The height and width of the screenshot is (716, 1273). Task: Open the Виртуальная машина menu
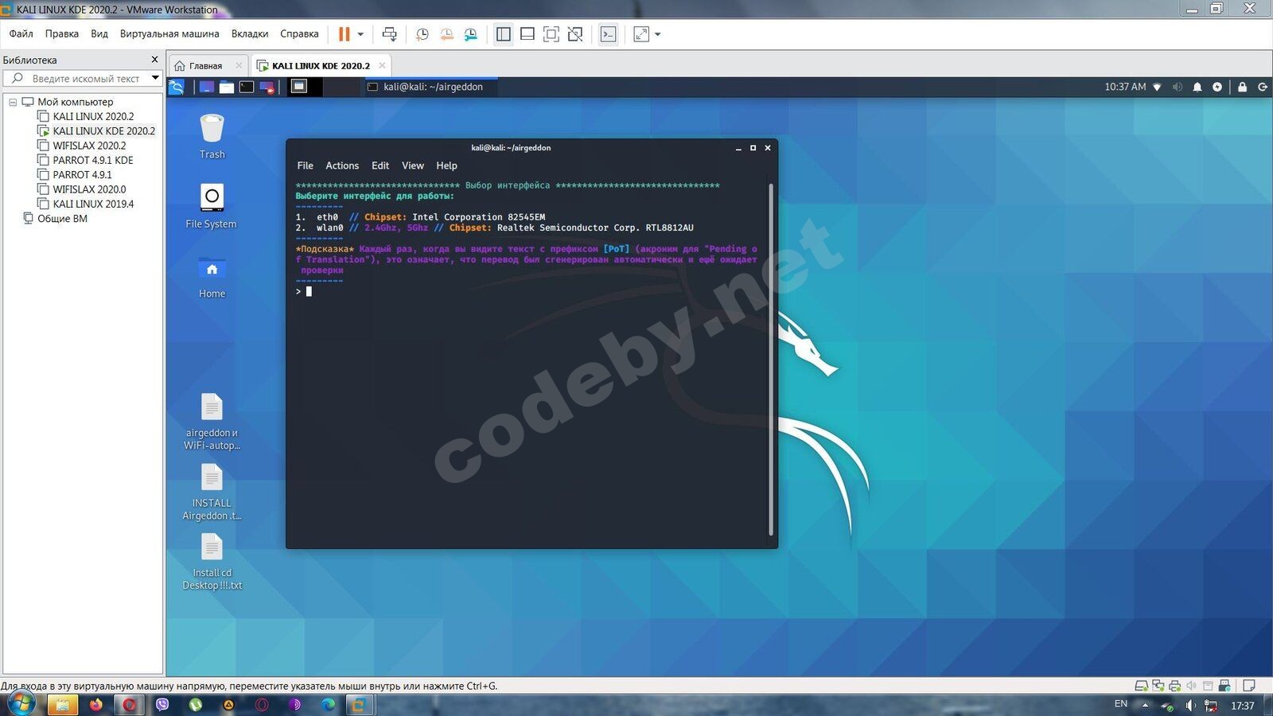169,33
